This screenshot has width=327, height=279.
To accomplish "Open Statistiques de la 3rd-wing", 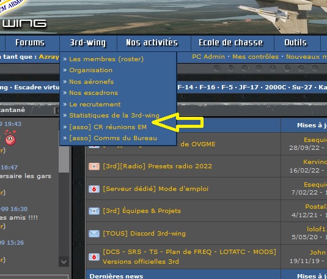I will 114,116.
